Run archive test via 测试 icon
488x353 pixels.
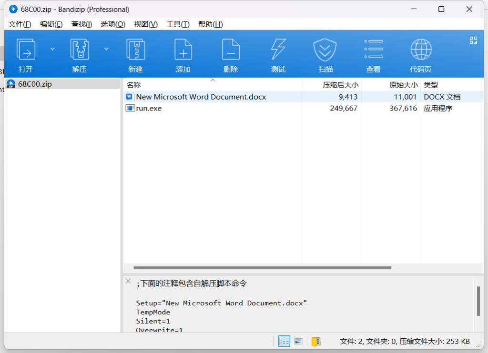pos(278,50)
